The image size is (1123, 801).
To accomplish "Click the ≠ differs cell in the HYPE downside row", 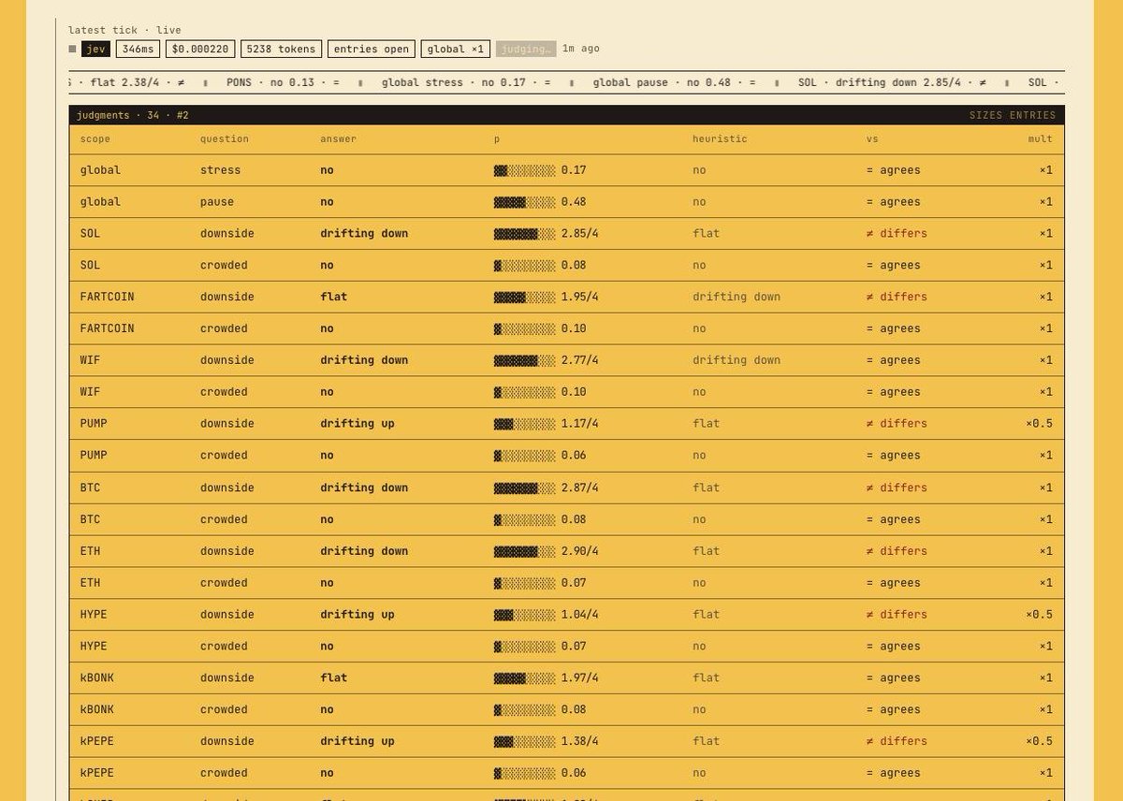I will (x=897, y=615).
